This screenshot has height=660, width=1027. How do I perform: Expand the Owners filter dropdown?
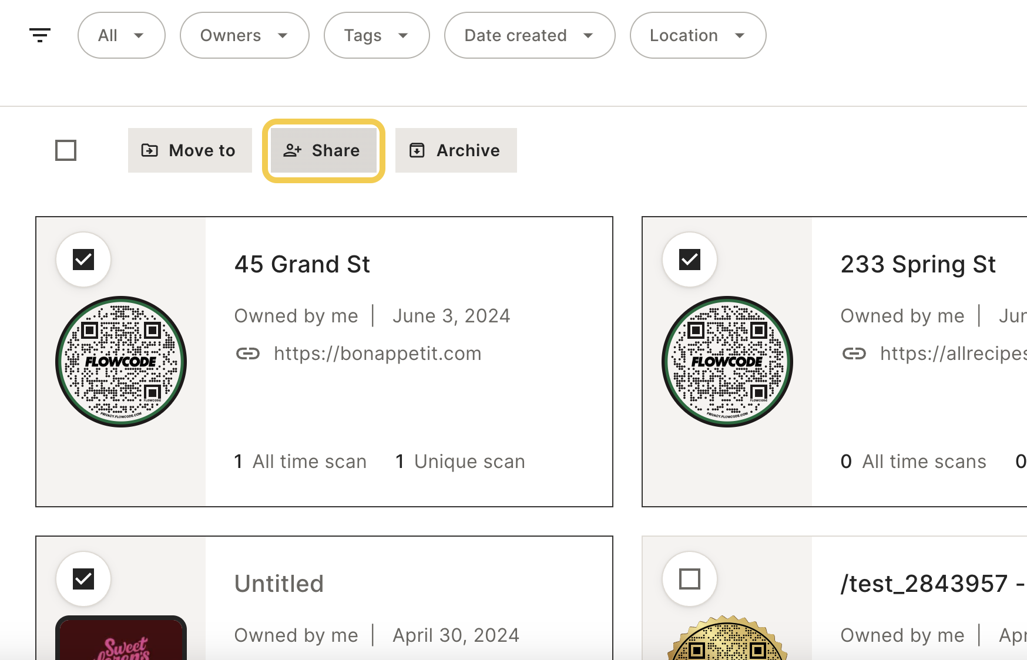(x=244, y=35)
